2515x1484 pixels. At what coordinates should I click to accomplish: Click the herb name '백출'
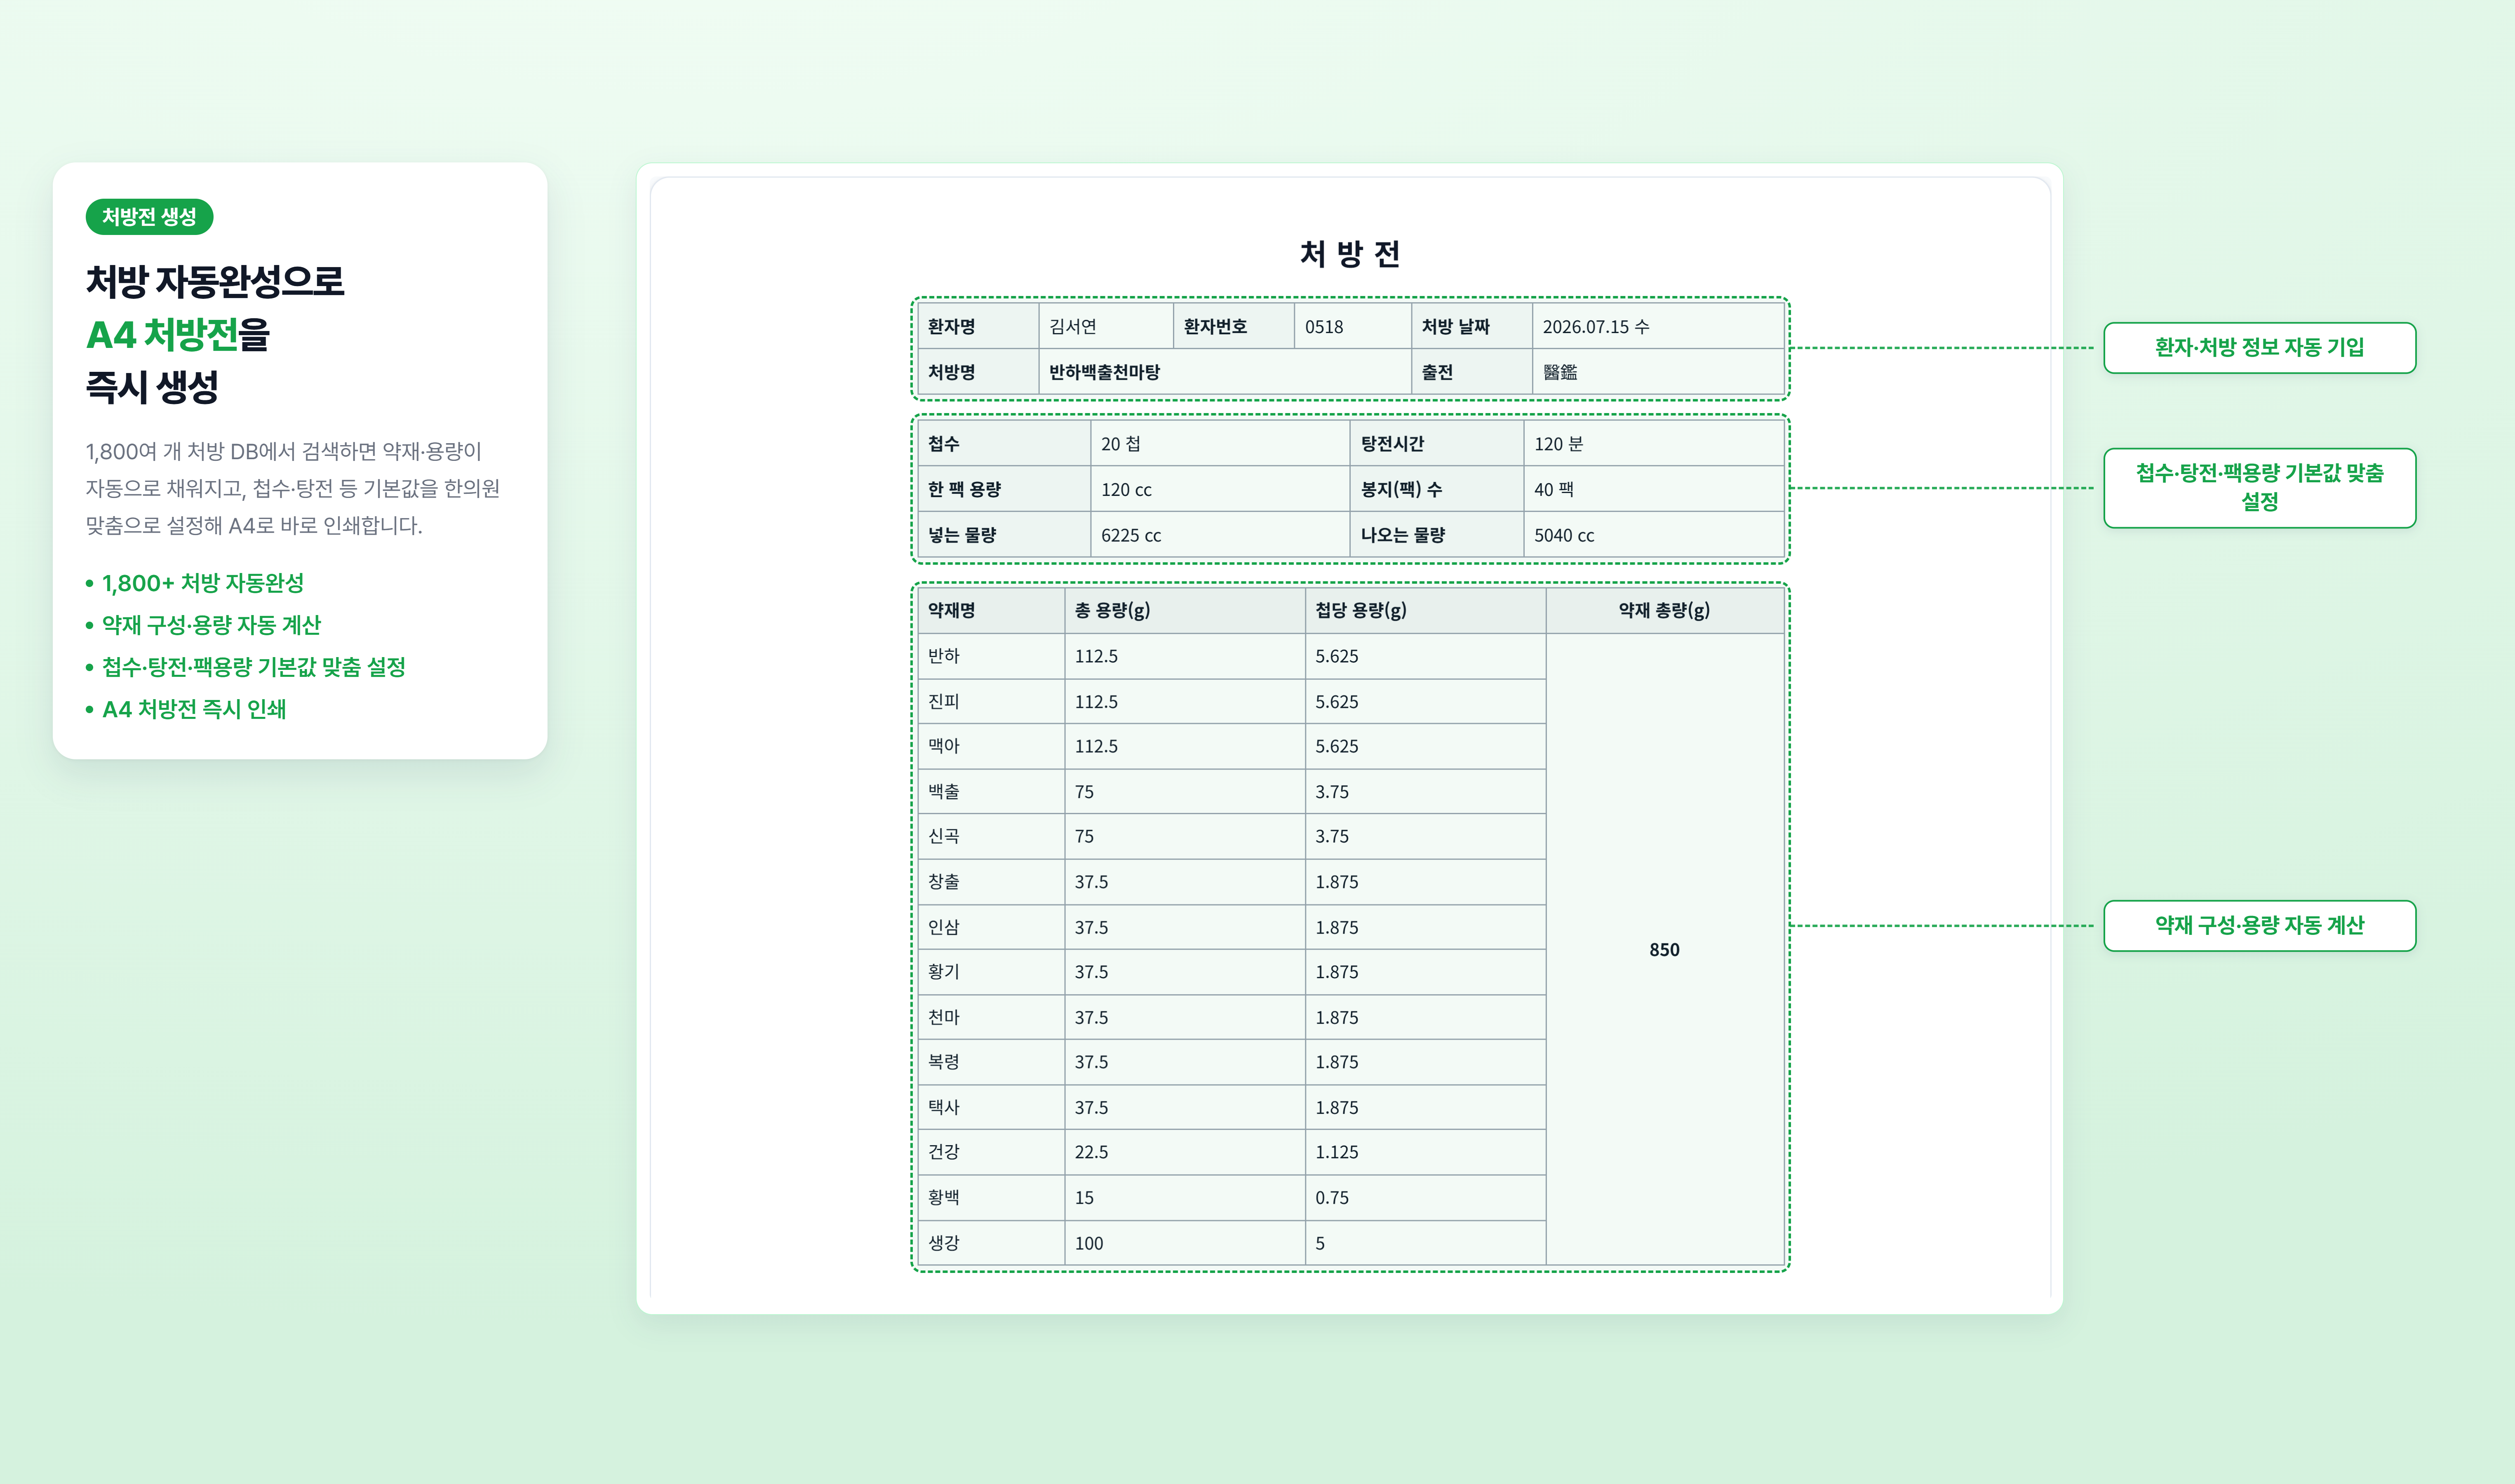(x=944, y=791)
